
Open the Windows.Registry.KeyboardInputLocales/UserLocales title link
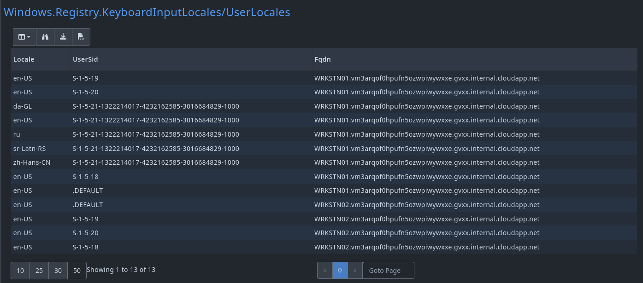coord(147,12)
